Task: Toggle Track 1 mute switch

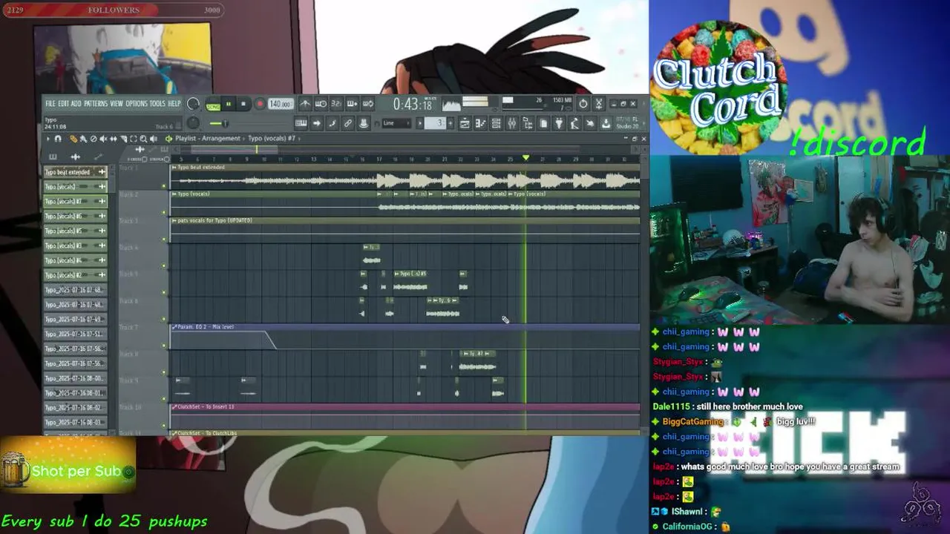Action: click(x=164, y=185)
